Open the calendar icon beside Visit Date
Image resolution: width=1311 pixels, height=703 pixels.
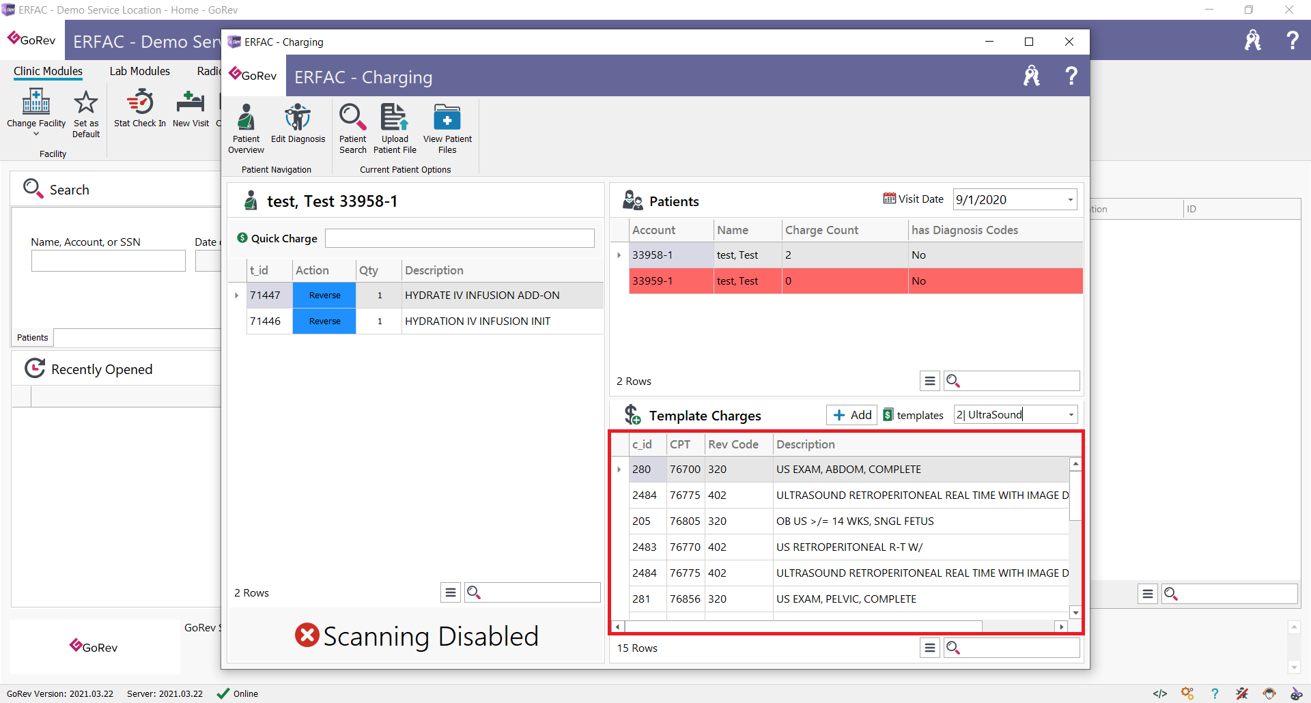coord(889,199)
